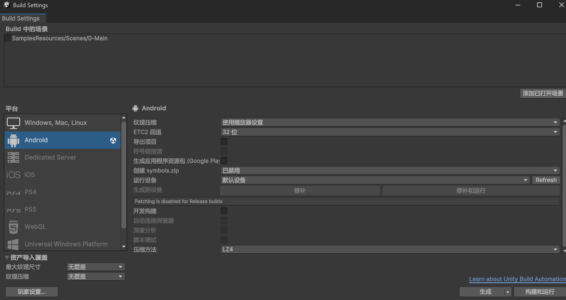Screen dimensions: 566x300
Task: Open the 压缩方法 LZ4 dropdown
Action: (x=390, y=249)
